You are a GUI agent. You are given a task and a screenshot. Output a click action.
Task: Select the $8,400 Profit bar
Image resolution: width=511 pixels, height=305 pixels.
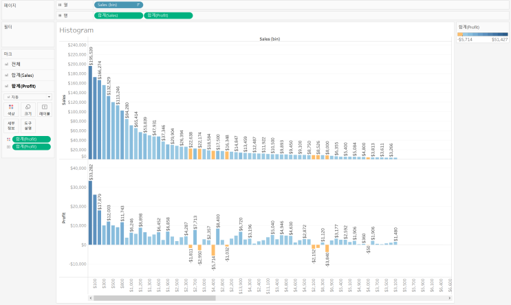click(218, 236)
